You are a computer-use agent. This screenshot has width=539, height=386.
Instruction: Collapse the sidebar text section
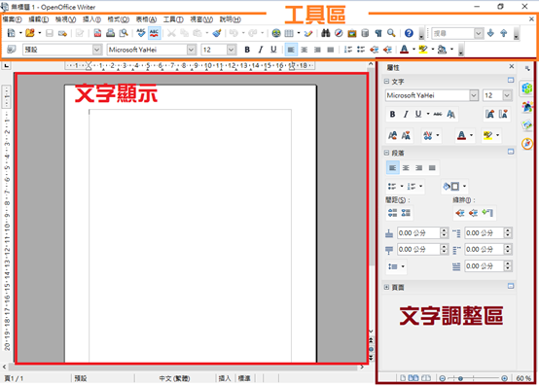point(386,82)
